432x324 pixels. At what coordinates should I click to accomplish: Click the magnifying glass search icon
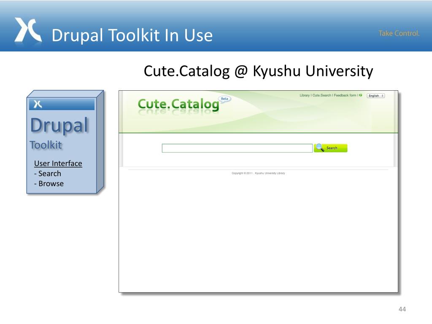(x=320, y=148)
